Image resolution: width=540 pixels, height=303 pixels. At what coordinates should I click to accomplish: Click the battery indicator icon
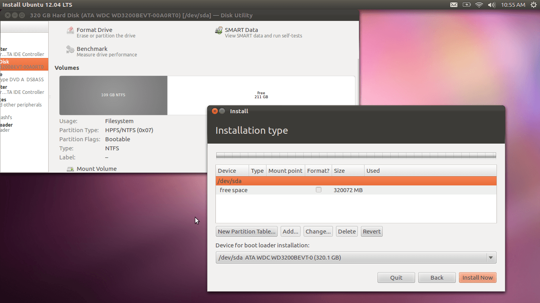(x=466, y=5)
